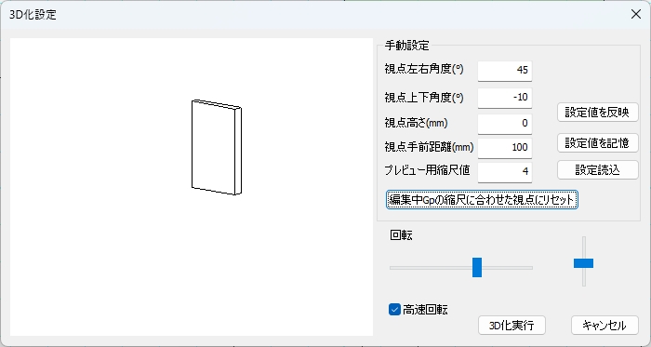The width and height of the screenshot is (651, 347).
Task: Click the vertical rotation slider thumb
Action: tap(583, 263)
